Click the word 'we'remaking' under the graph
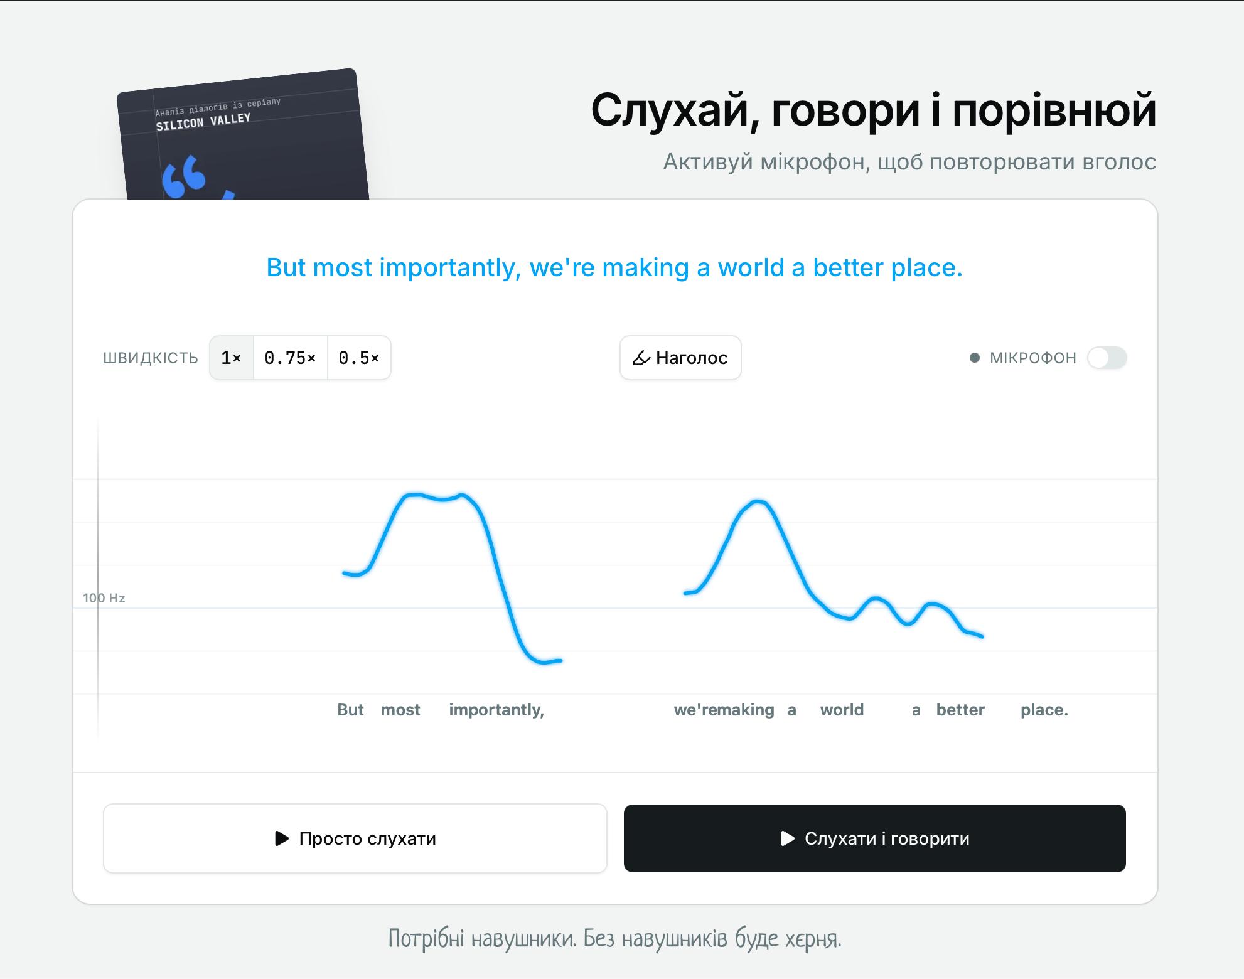The image size is (1244, 979). (x=724, y=710)
